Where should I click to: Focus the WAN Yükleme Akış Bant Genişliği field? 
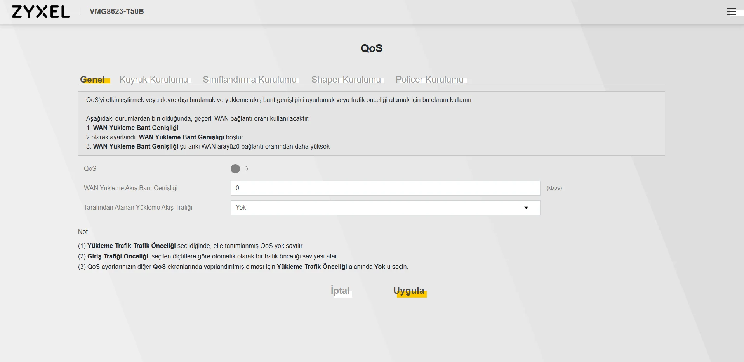click(385, 188)
